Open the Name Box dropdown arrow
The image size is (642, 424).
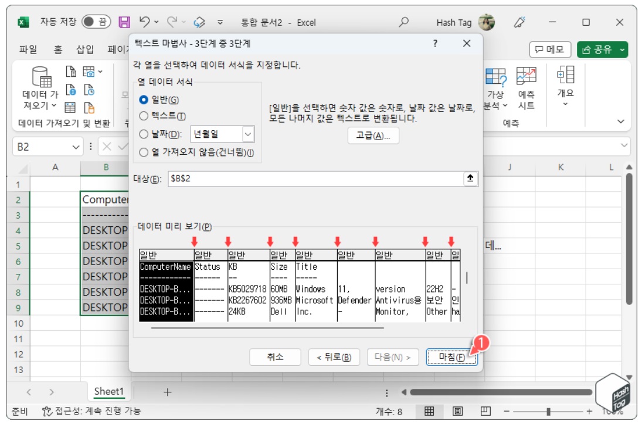click(76, 147)
